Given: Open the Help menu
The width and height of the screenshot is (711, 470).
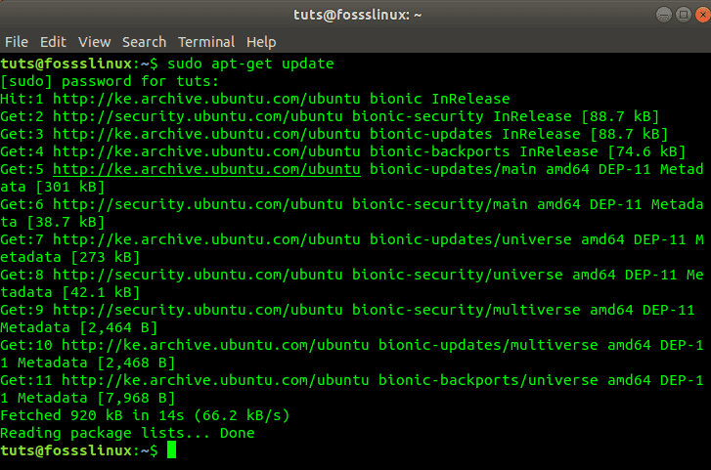Looking at the screenshot, I should tap(261, 42).
